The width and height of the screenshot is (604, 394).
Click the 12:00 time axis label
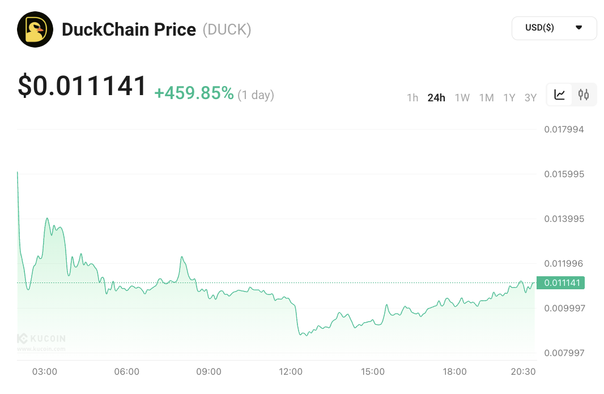291,372
